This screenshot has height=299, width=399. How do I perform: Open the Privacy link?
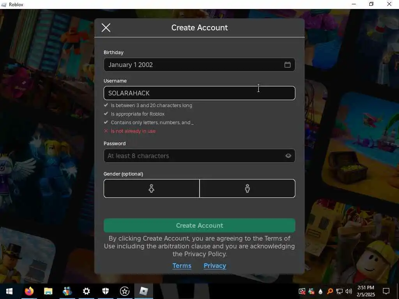click(215, 266)
